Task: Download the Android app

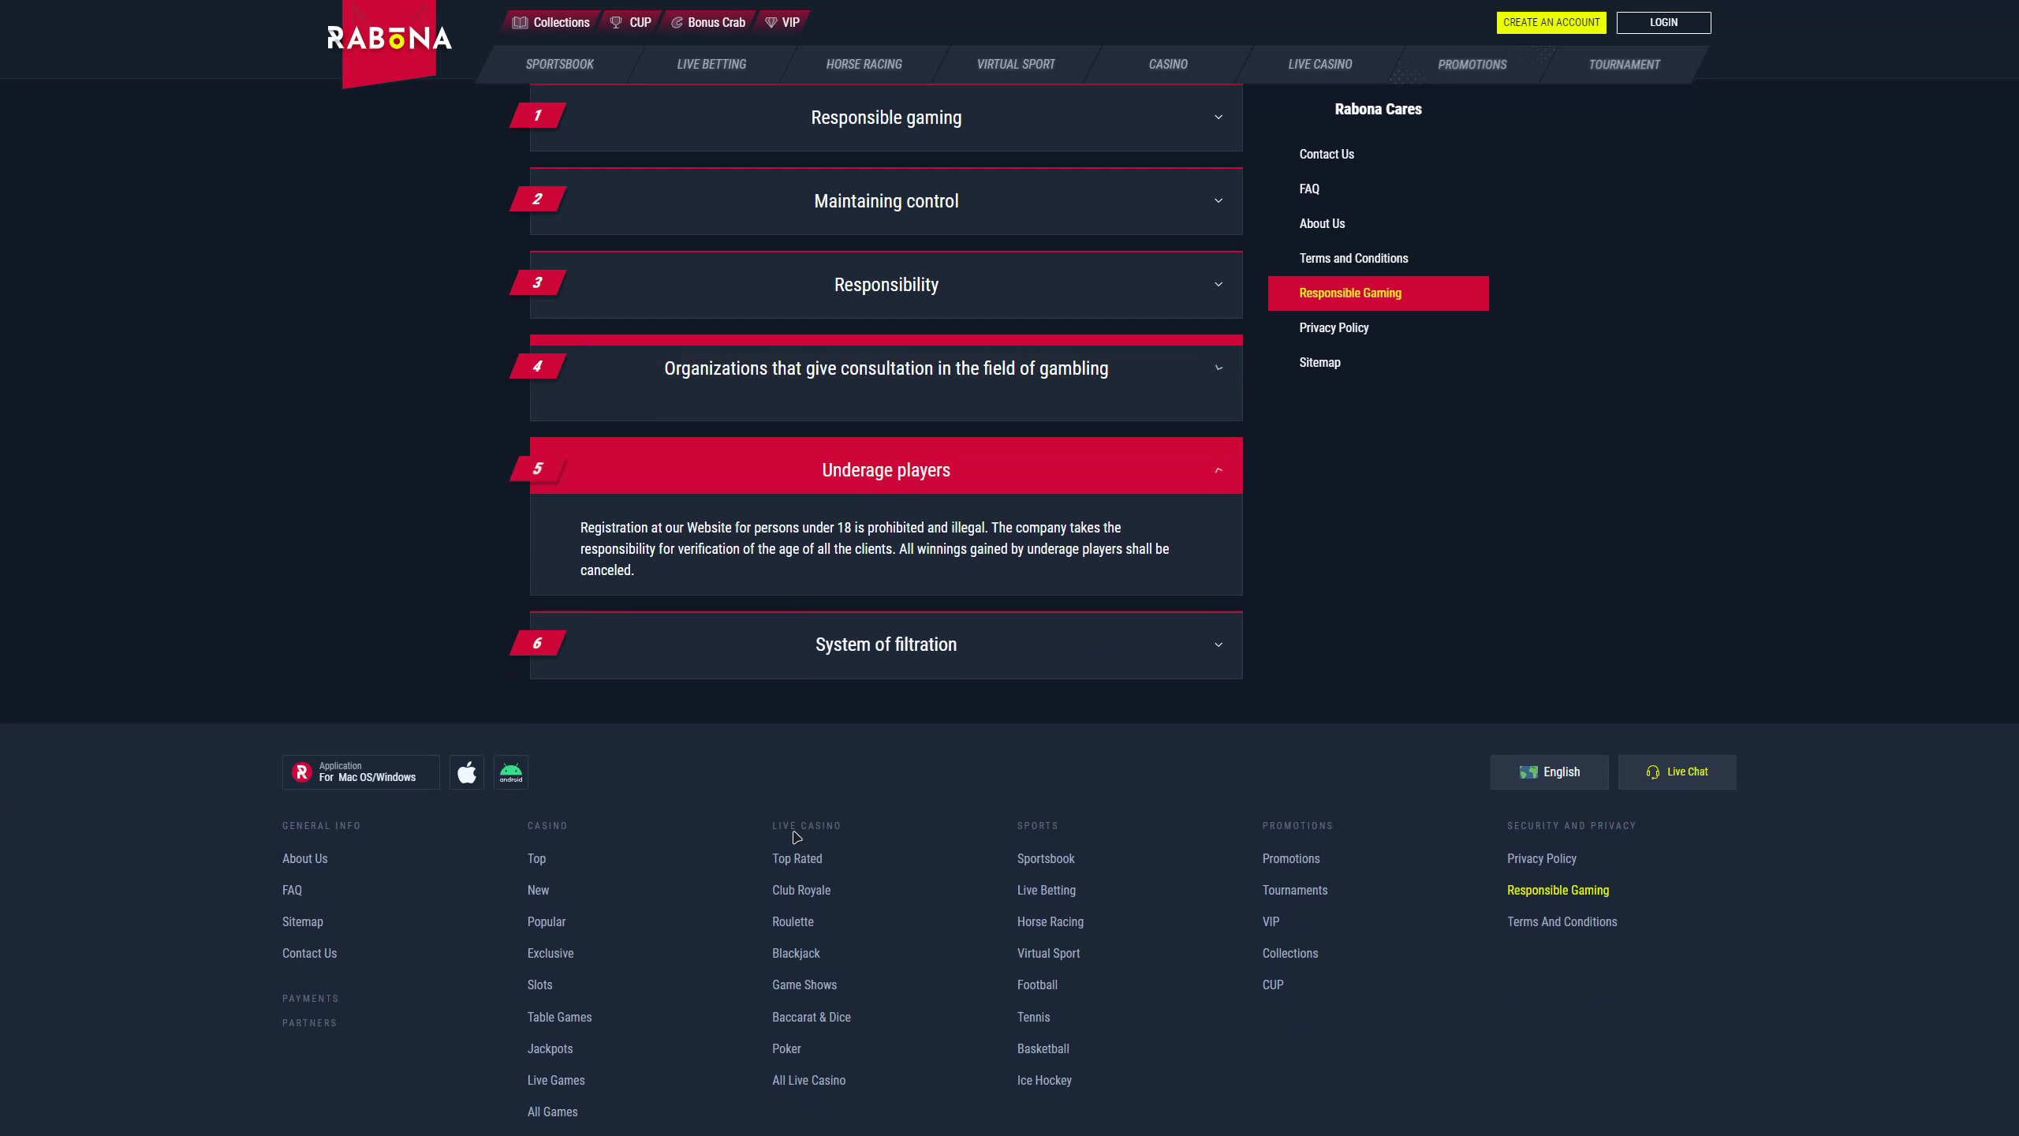Action: pyautogui.click(x=511, y=772)
